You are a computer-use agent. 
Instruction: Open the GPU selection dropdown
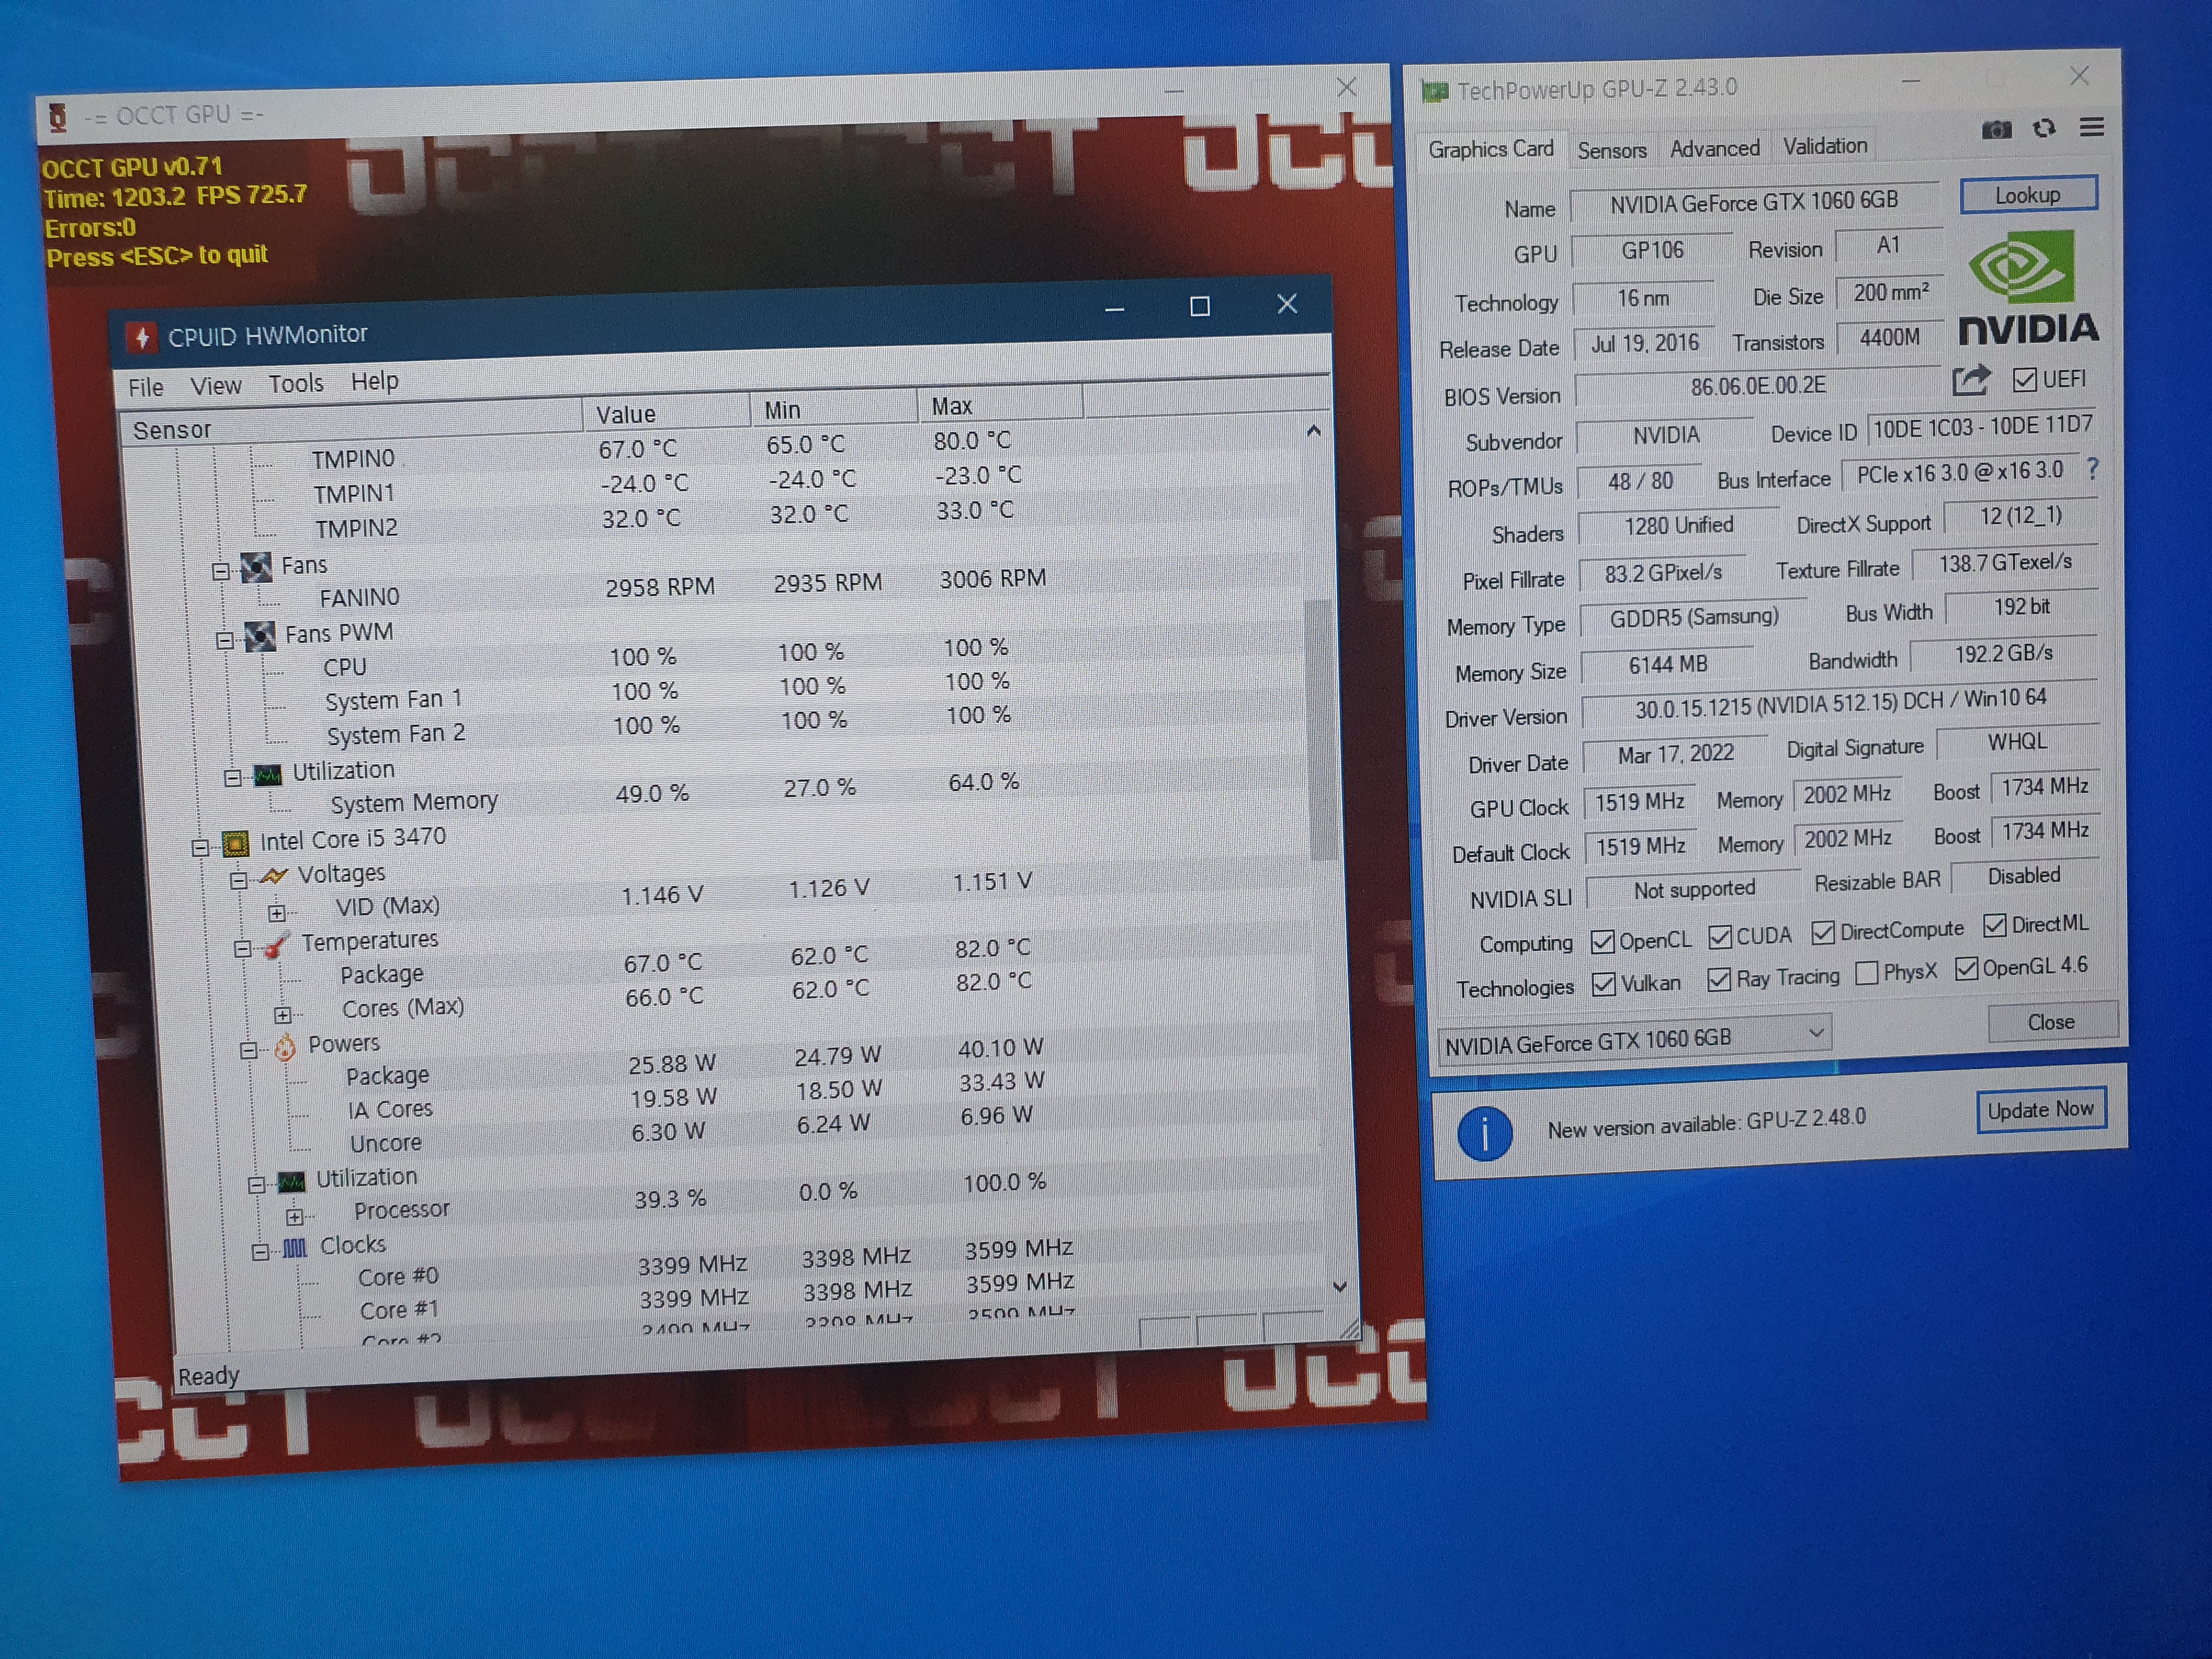[1634, 1039]
